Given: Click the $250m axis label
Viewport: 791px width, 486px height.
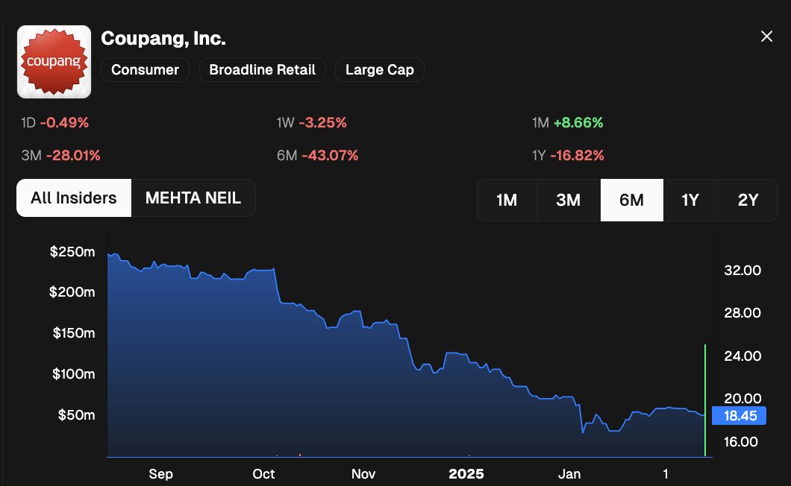Looking at the screenshot, I should 72,251.
